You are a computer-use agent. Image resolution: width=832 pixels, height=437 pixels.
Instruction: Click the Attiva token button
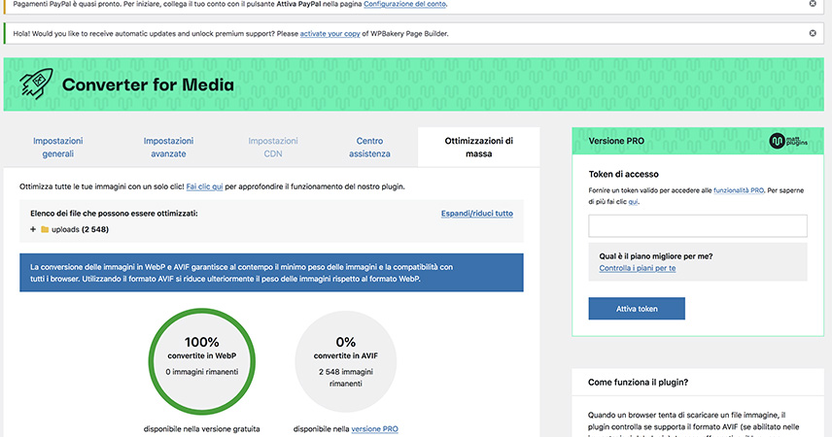pyautogui.click(x=637, y=309)
